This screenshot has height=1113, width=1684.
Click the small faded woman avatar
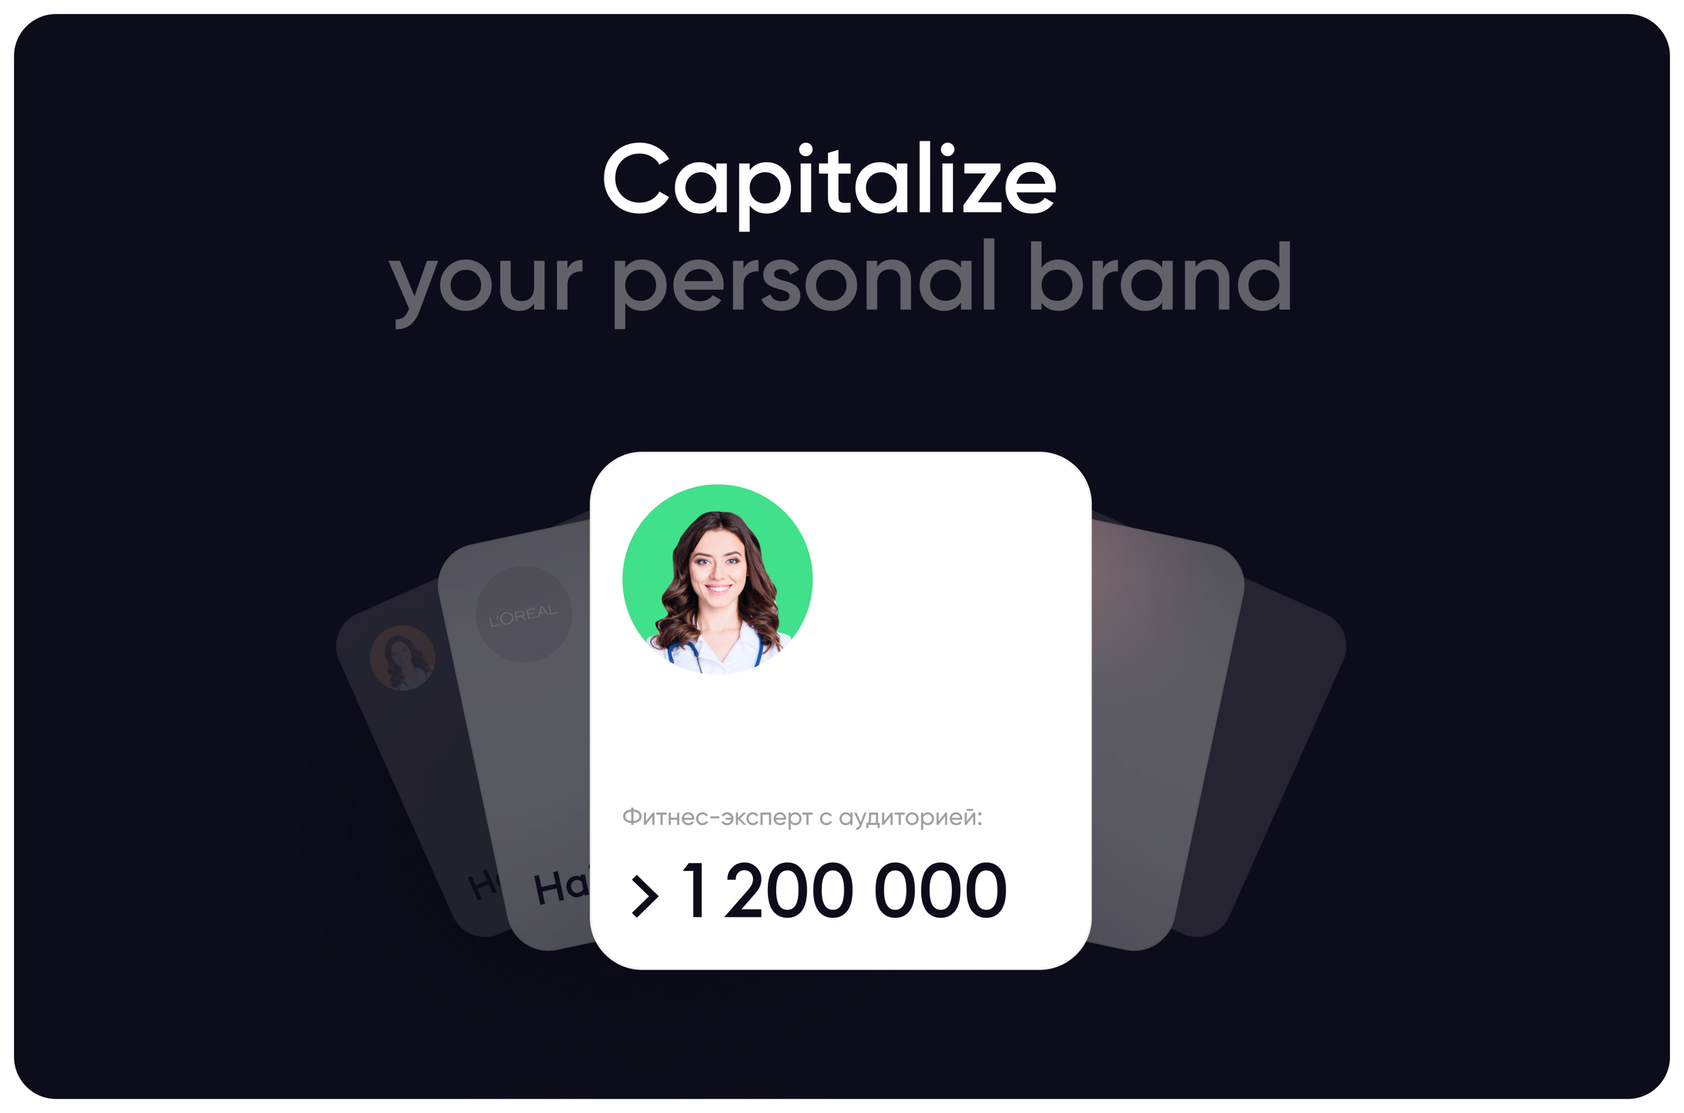point(403,658)
